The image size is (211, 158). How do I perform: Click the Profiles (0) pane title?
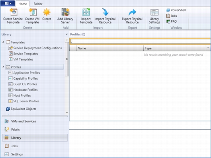78,34
